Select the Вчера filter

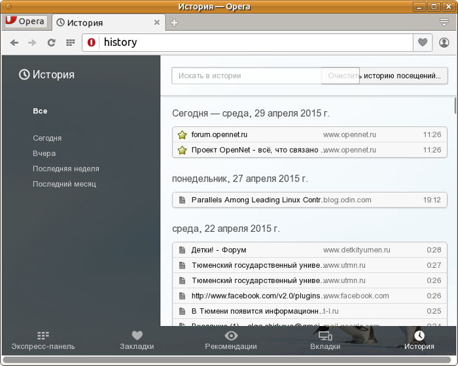click(x=44, y=153)
